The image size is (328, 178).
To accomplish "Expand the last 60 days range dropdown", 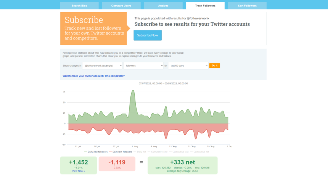I will pyautogui.click(x=188, y=66).
